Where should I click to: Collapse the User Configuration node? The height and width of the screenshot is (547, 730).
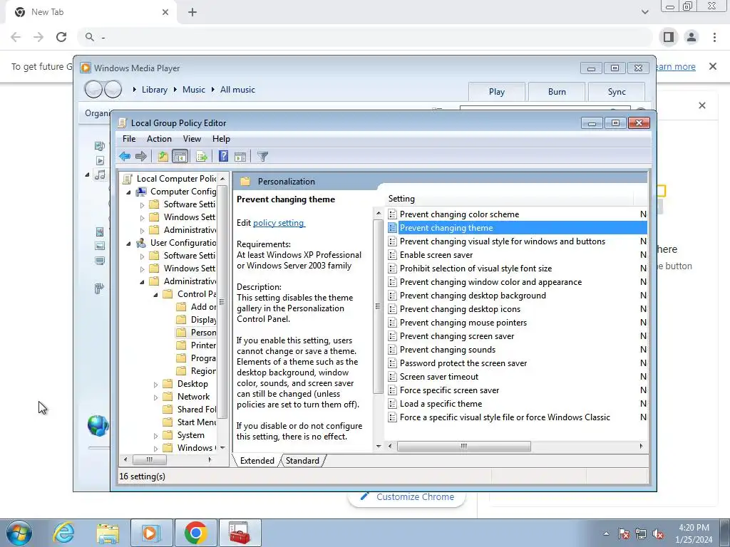click(x=129, y=244)
